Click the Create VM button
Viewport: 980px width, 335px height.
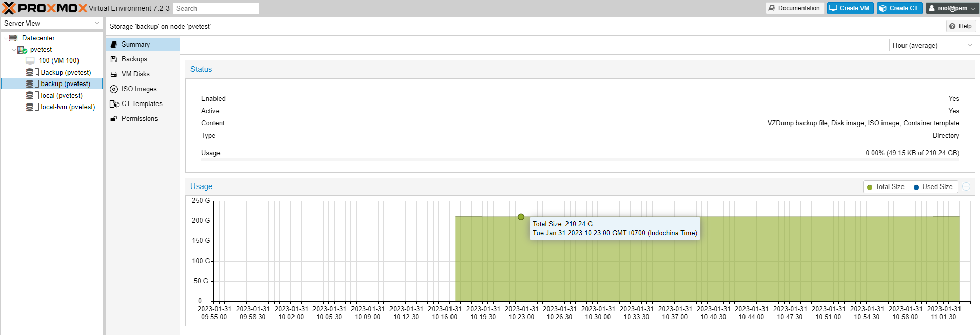point(850,8)
